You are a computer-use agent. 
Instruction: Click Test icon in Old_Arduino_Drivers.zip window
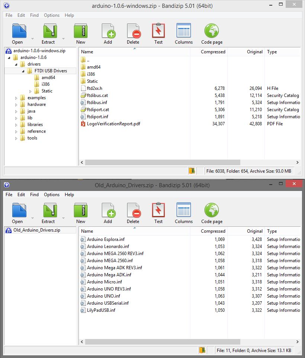click(158, 210)
